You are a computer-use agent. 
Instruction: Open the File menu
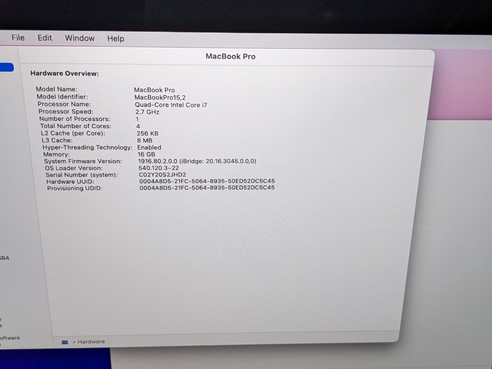[x=18, y=38]
